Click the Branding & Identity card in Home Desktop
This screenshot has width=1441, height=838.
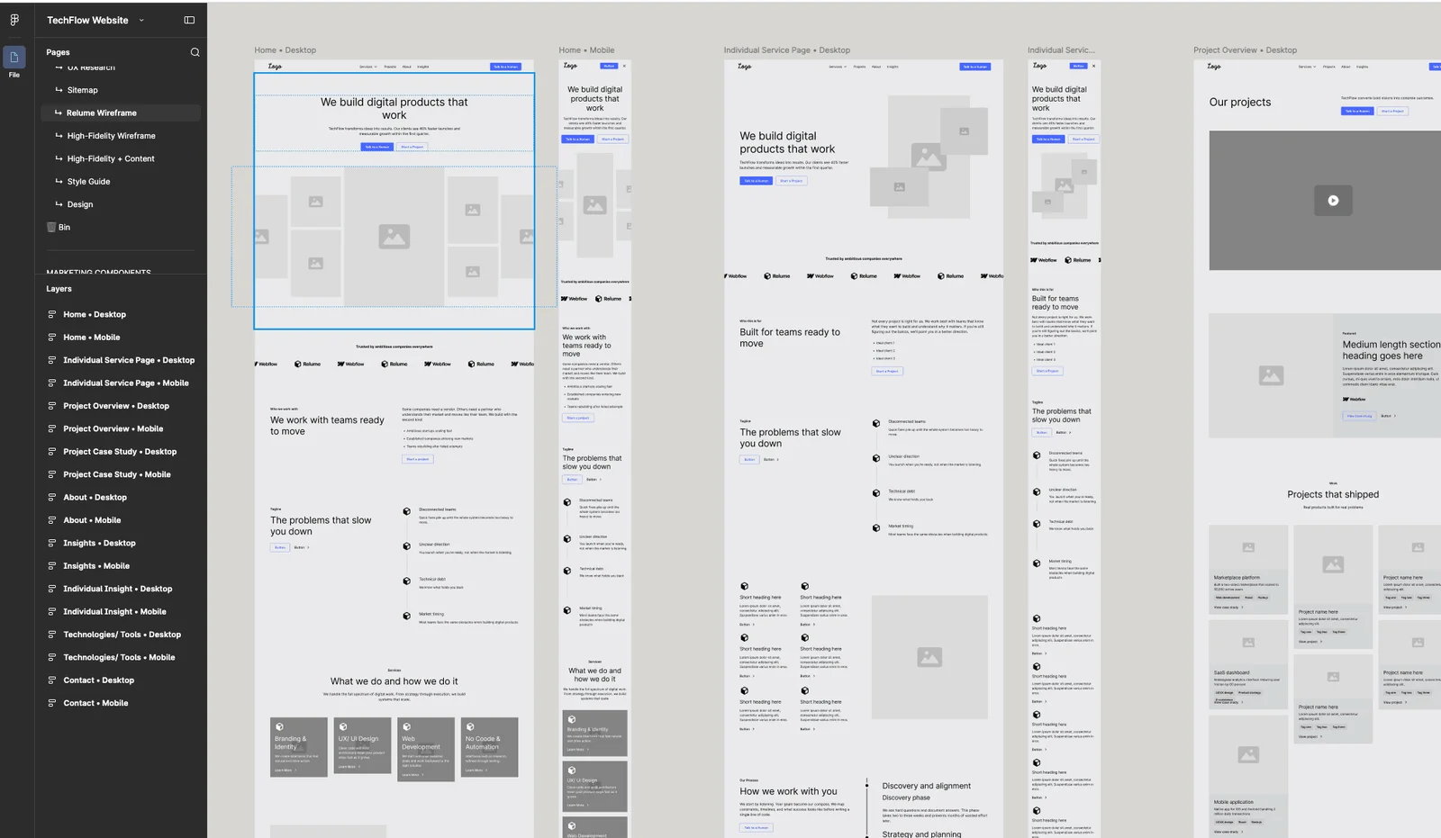coord(299,747)
